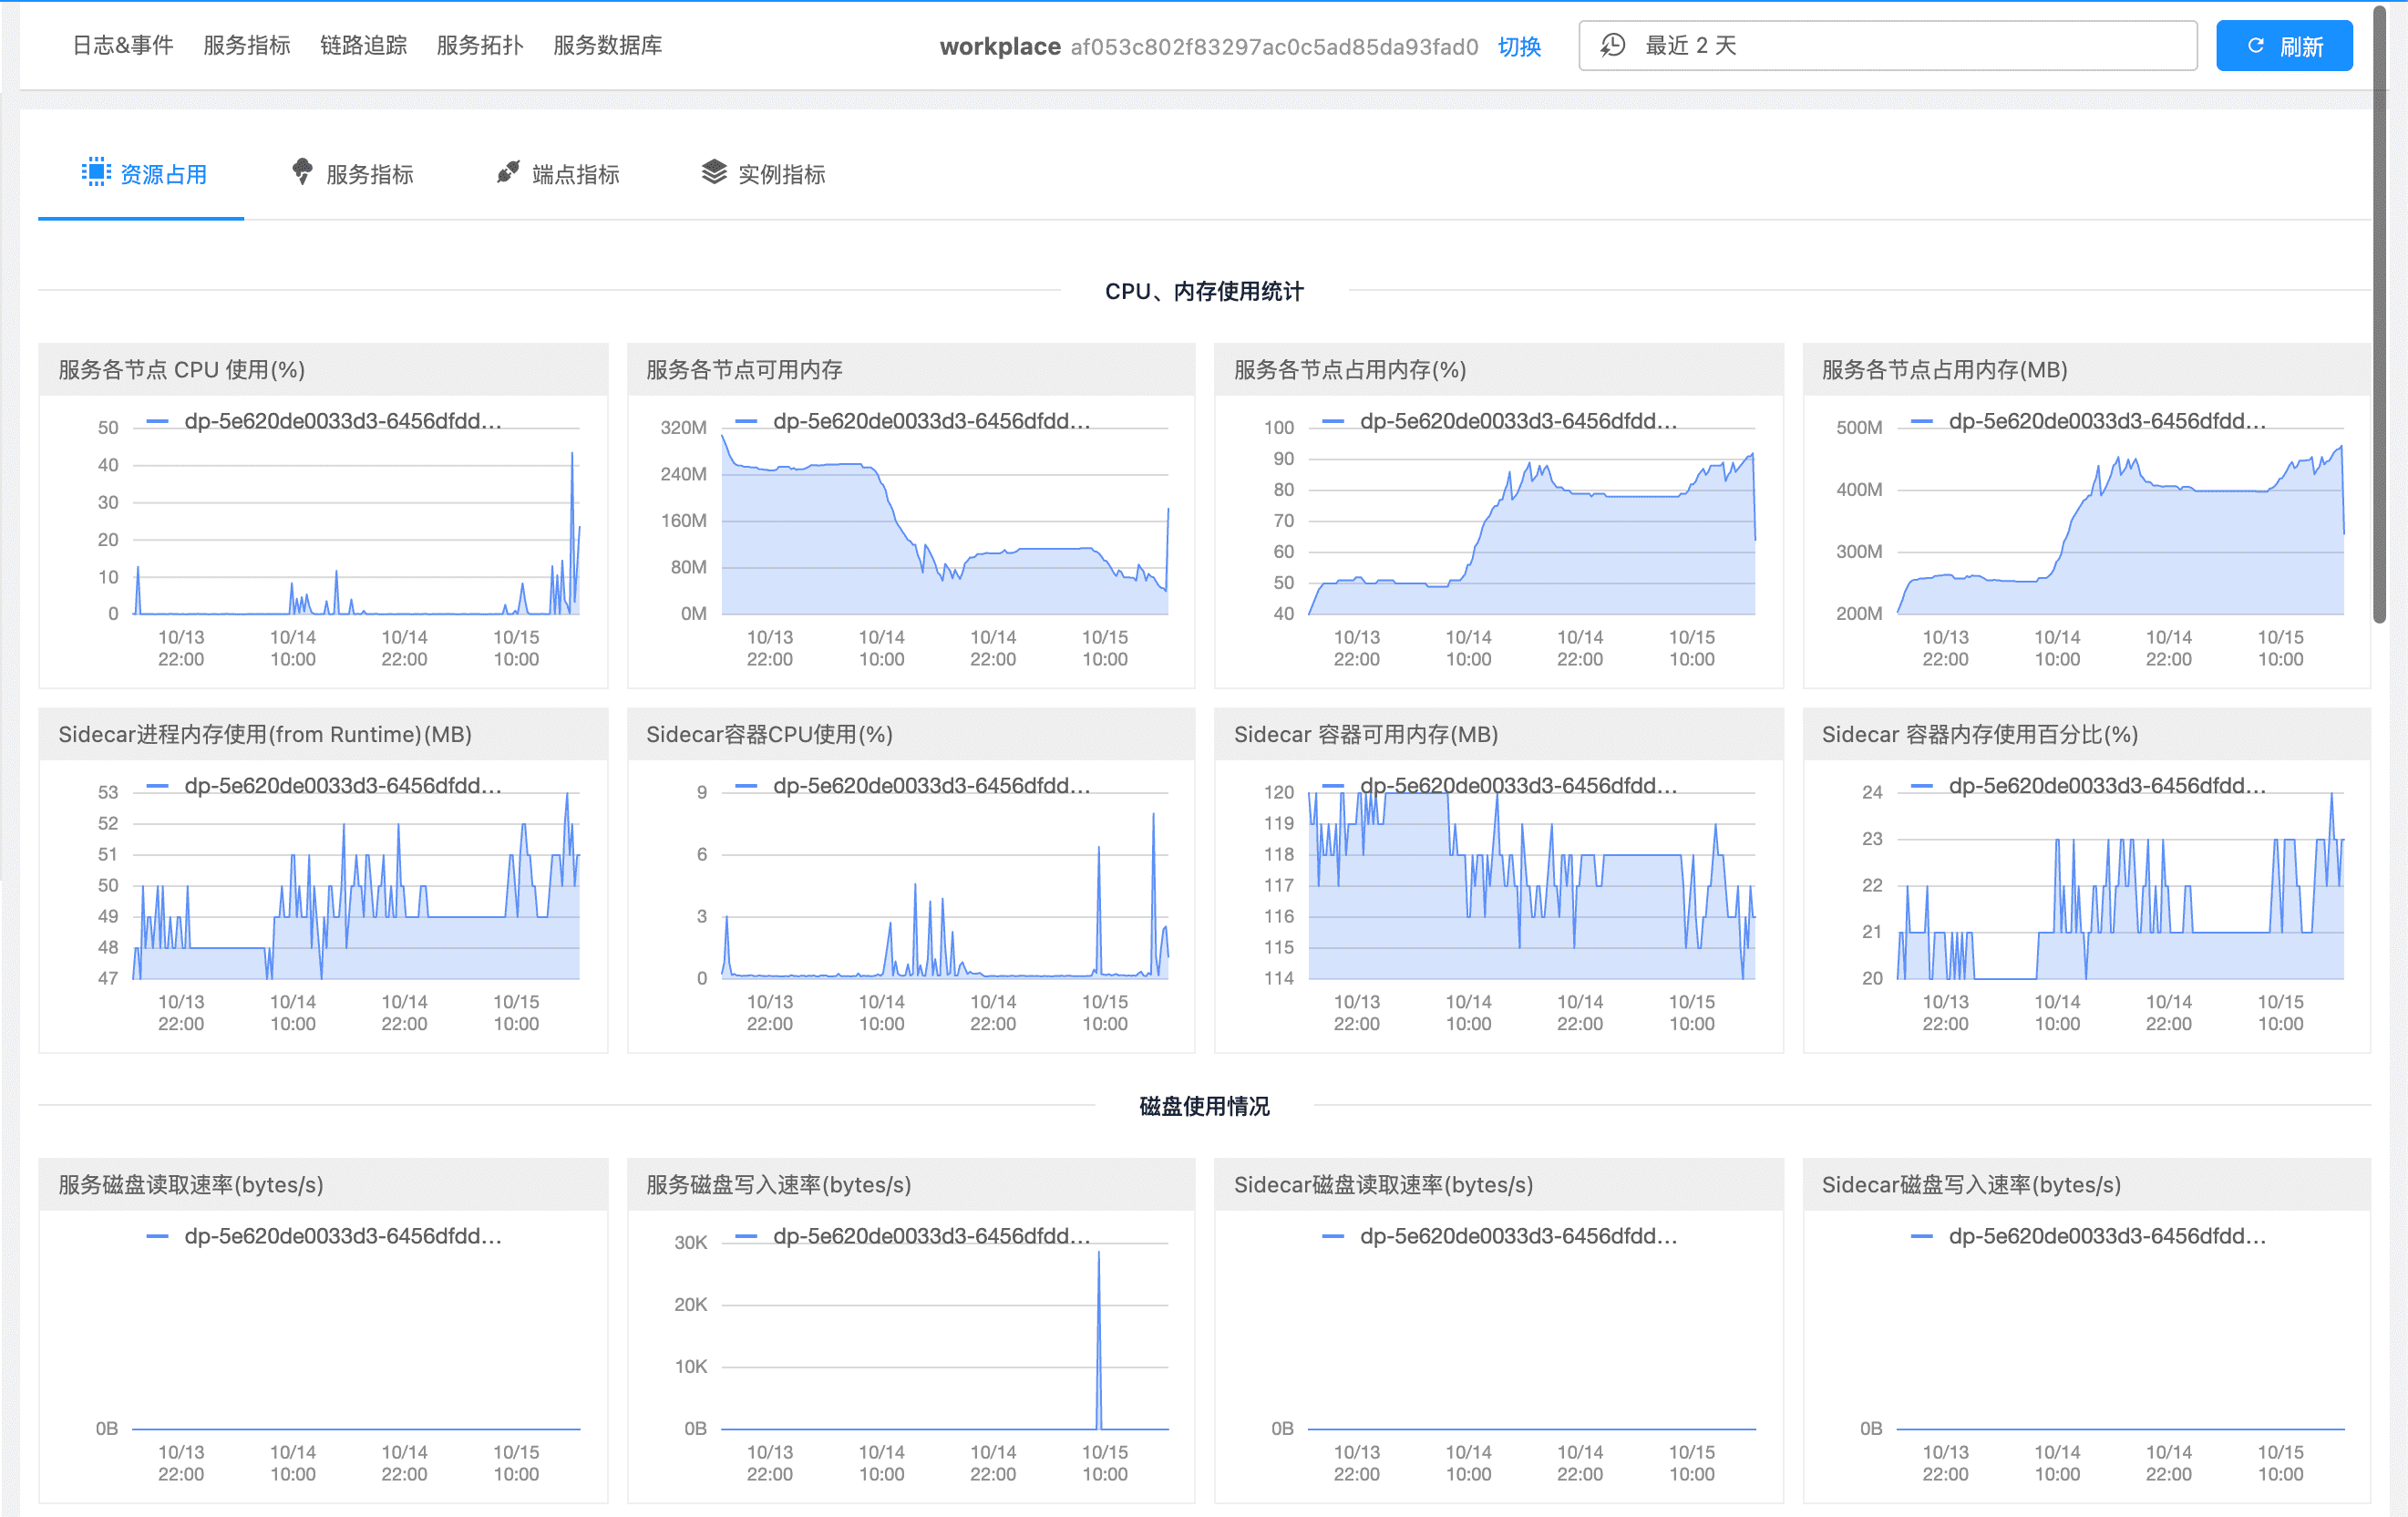
Task: Click the "CPU、内存使用统计" section heading
Action: [x=1204, y=291]
